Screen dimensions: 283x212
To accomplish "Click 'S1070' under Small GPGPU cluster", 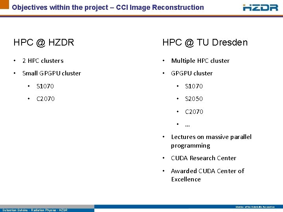I will point(45,86).
